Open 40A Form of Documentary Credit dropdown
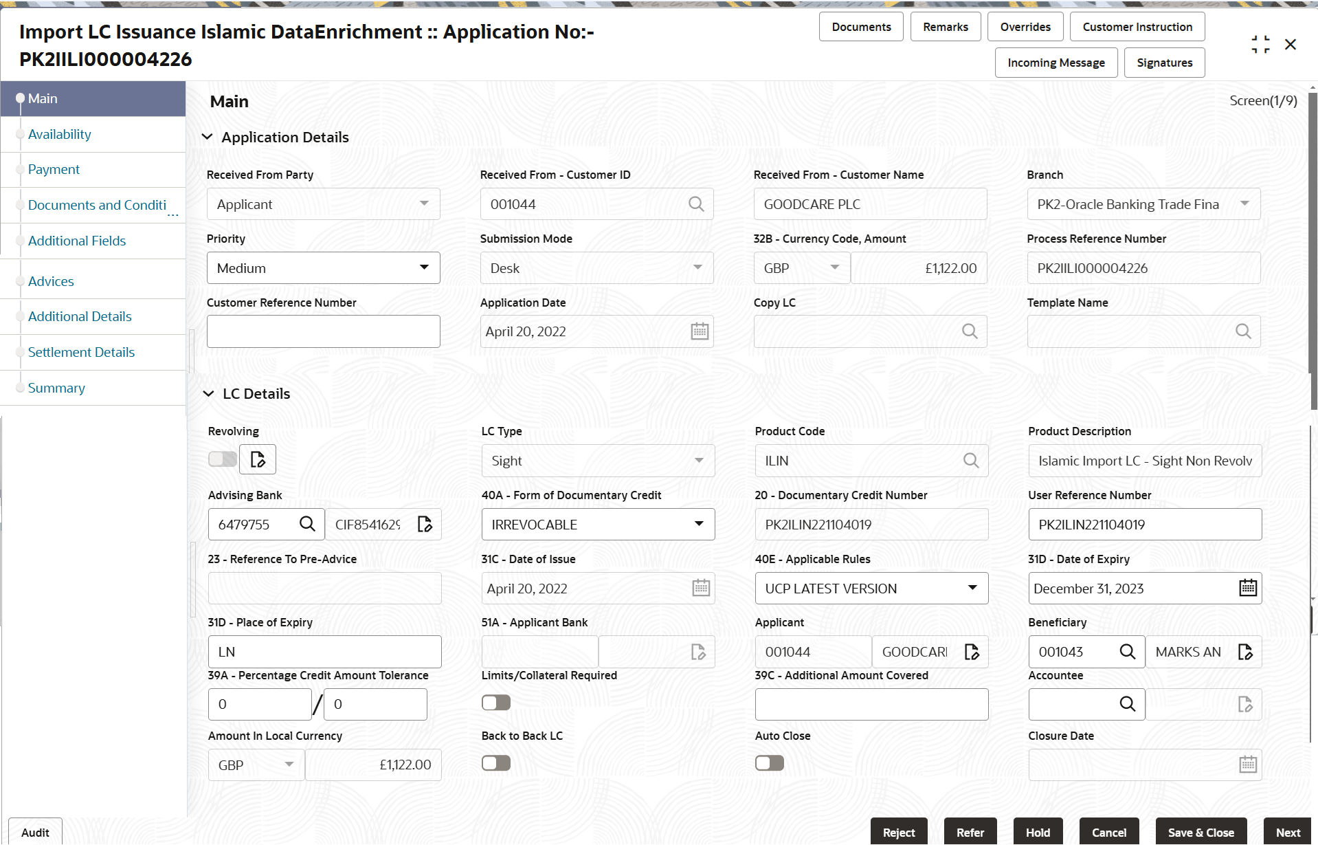1318x845 pixels. (598, 525)
